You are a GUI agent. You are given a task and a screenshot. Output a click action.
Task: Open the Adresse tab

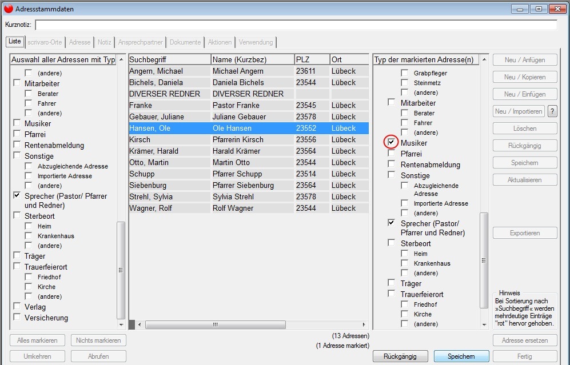(79, 42)
